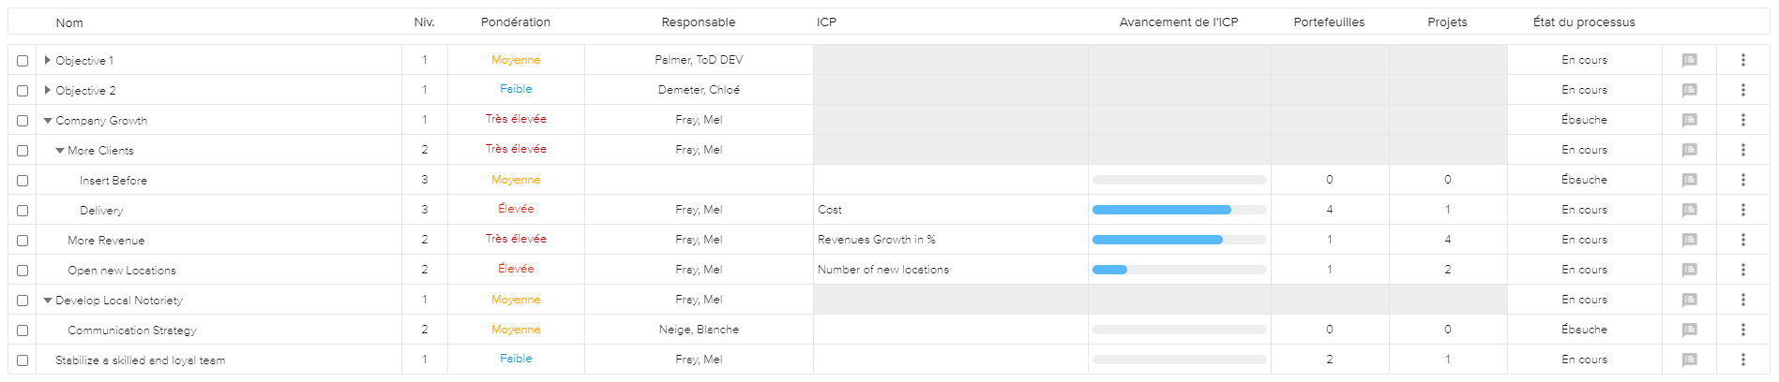Tick the checkbox for Objective 1
Image resolution: width=1779 pixels, height=382 pixels.
click(x=23, y=61)
